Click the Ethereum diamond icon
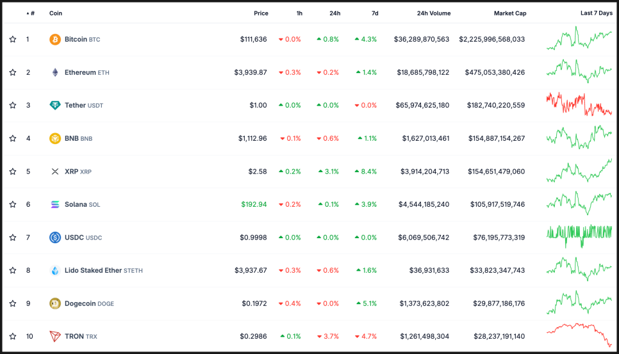The image size is (619, 354). point(55,72)
